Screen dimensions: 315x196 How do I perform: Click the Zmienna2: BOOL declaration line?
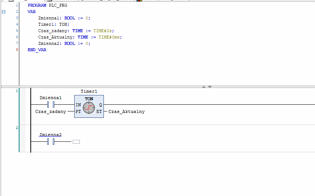64,43
